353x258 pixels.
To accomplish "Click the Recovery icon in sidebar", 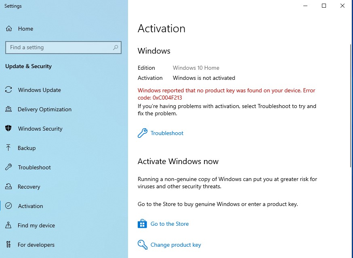I will (x=8, y=186).
